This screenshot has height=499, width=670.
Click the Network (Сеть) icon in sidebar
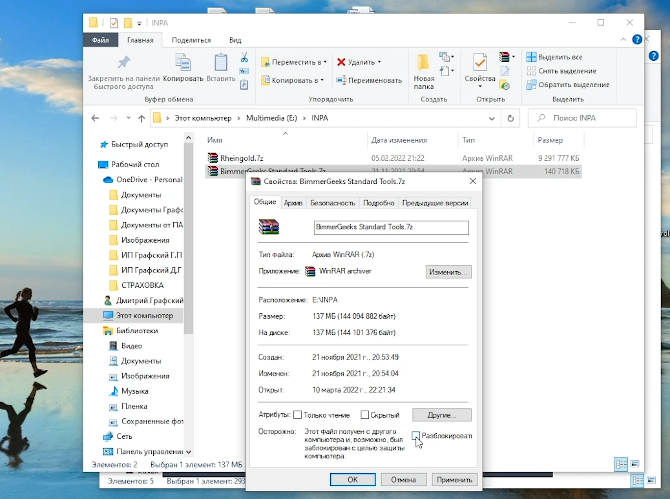[x=108, y=436]
